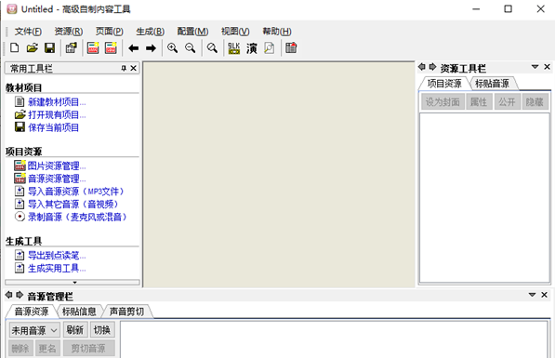The image size is (555, 358).
Task: Select the 标贴信息 tab
Action: (79, 312)
